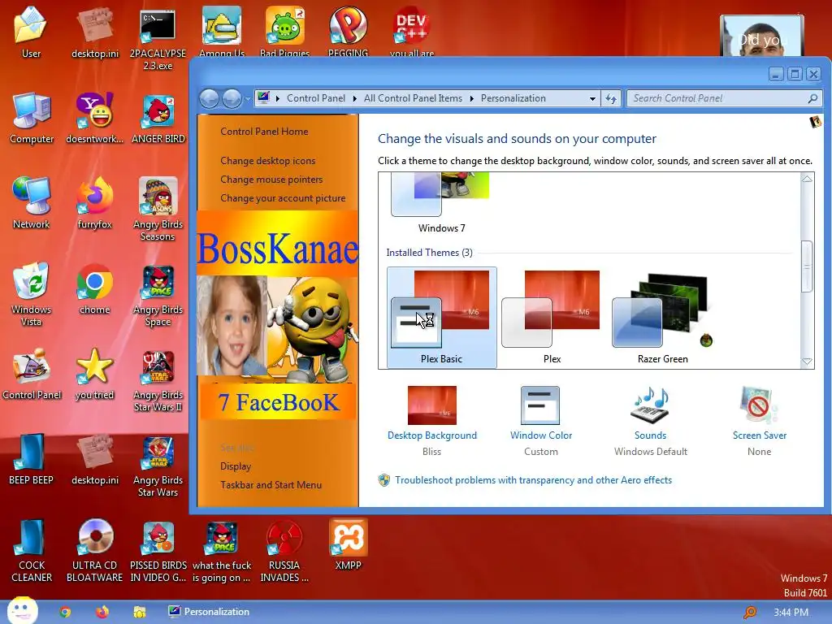Launch the 'chome' Chrome shortcut
The image size is (832, 624).
[x=94, y=288]
